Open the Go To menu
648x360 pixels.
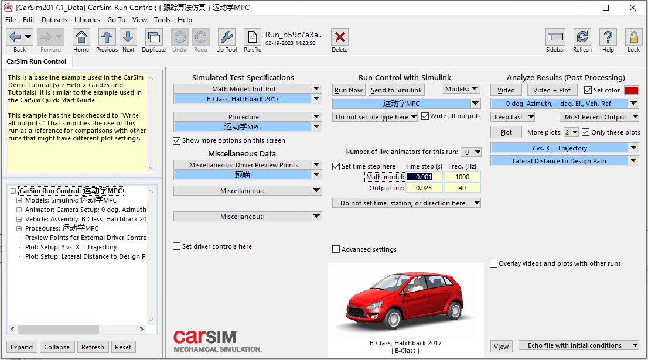(x=116, y=20)
